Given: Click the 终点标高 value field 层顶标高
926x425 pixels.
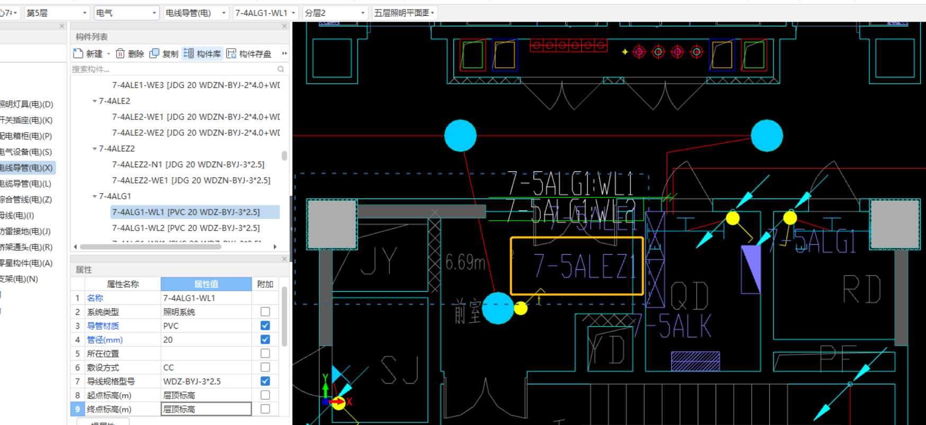Looking at the screenshot, I should click(206, 409).
